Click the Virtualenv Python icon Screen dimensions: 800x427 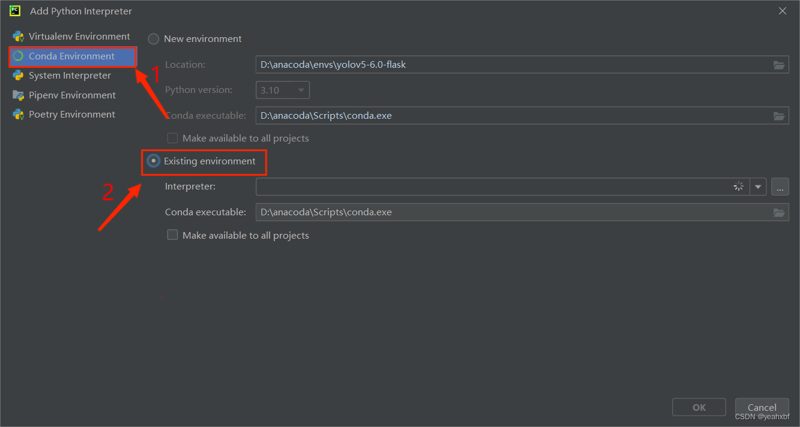18,37
